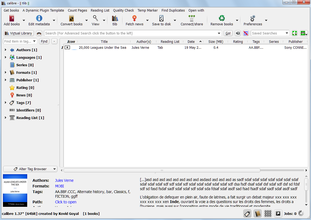Image resolution: width=311 pixels, height=220 pixels.
Task: Click the Save to disk icon
Action: [162, 18]
